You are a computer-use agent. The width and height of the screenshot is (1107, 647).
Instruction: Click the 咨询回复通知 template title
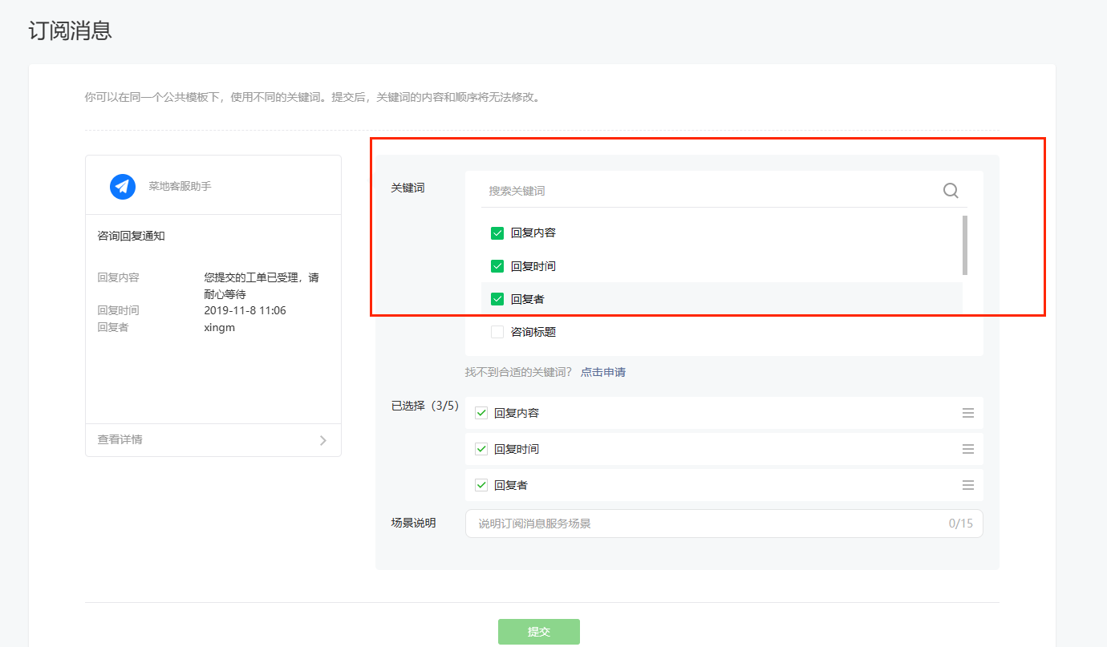[x=131, y=236]
